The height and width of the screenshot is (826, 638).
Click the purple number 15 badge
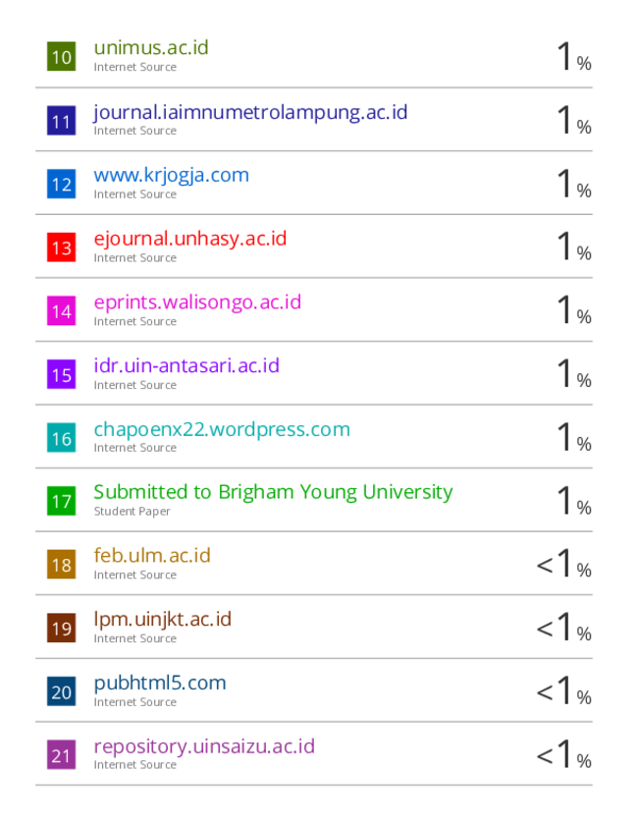pos(61,374)
